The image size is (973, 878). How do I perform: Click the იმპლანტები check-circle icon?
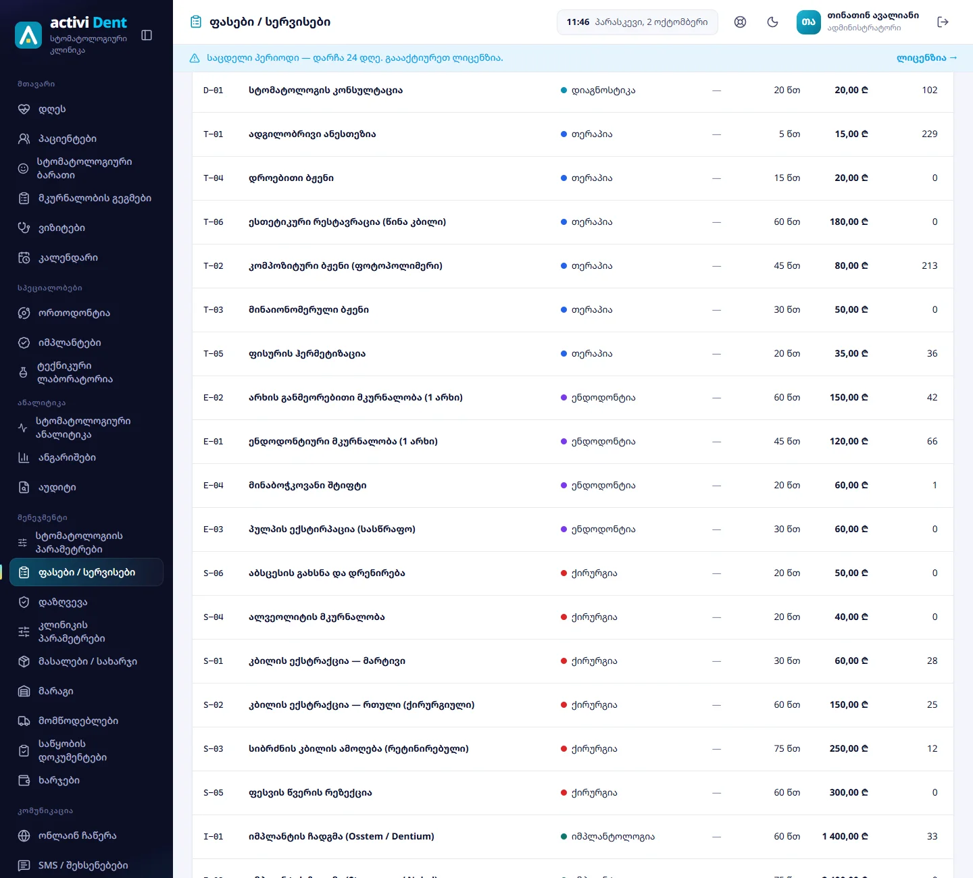click(24, 342)
